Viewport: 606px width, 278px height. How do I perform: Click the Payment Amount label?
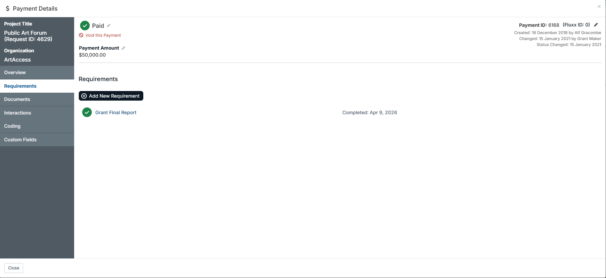99,48
